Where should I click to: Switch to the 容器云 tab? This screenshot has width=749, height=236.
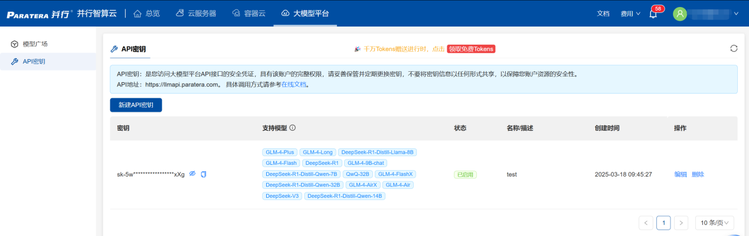(x=248, y=13)
